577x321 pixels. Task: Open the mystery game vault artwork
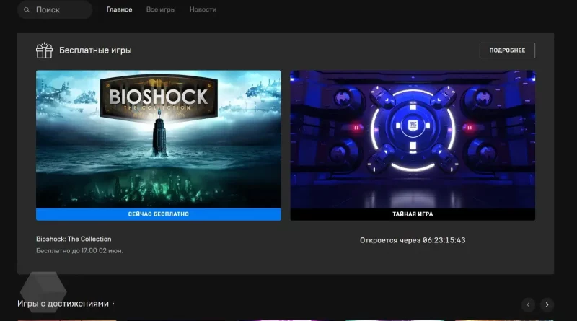[x=413, y=139]
